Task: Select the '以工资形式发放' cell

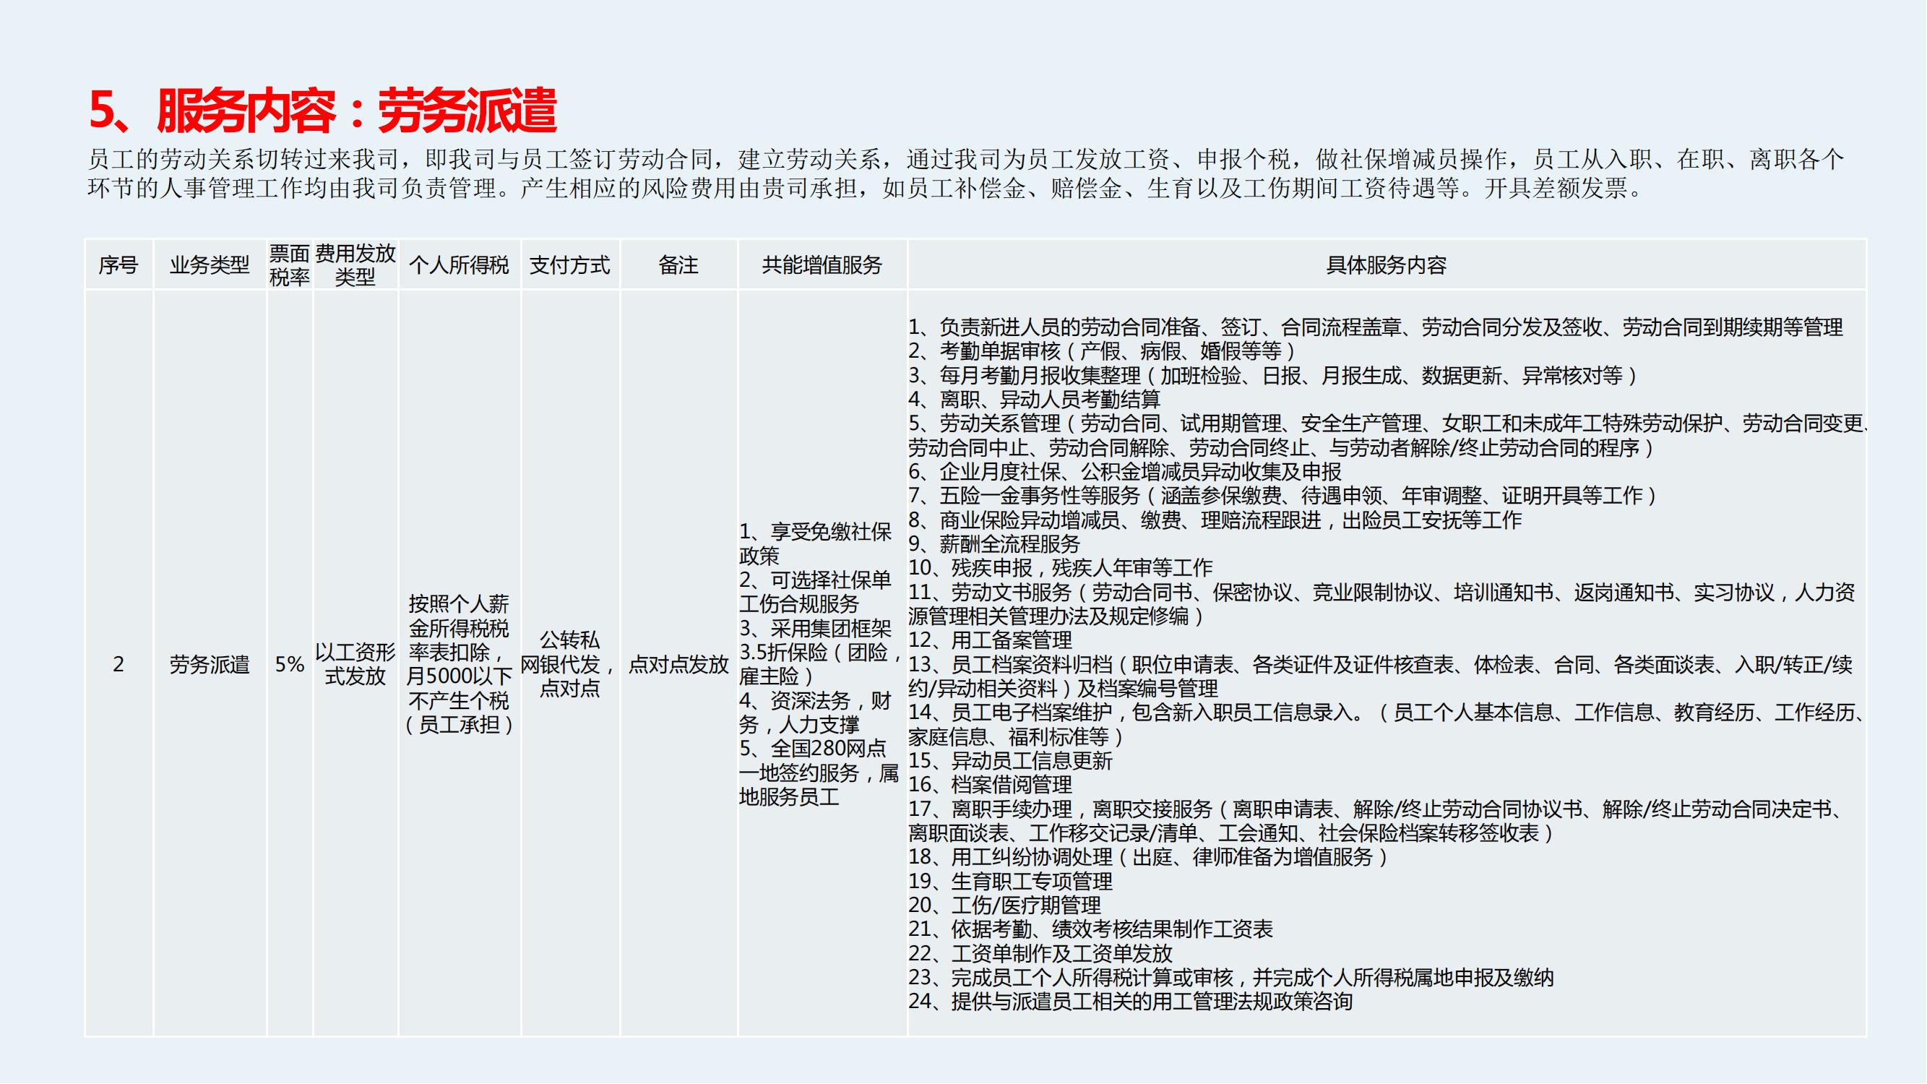Action: click(355, 663)
